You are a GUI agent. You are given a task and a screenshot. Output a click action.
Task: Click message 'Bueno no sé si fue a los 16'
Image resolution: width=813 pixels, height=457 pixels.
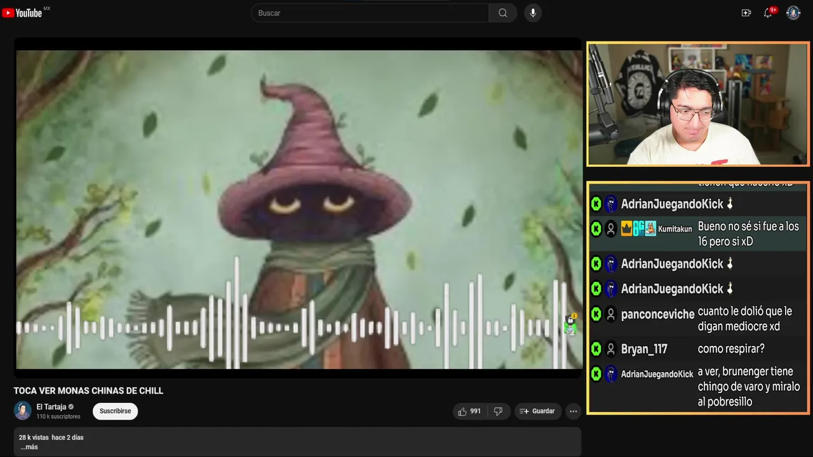pos(748,234)
